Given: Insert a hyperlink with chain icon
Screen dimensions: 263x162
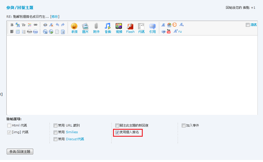Looking at the screenshot, I should point(36,25).
